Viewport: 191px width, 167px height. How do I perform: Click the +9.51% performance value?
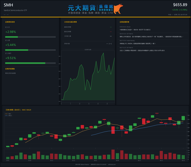coord(11,58)
